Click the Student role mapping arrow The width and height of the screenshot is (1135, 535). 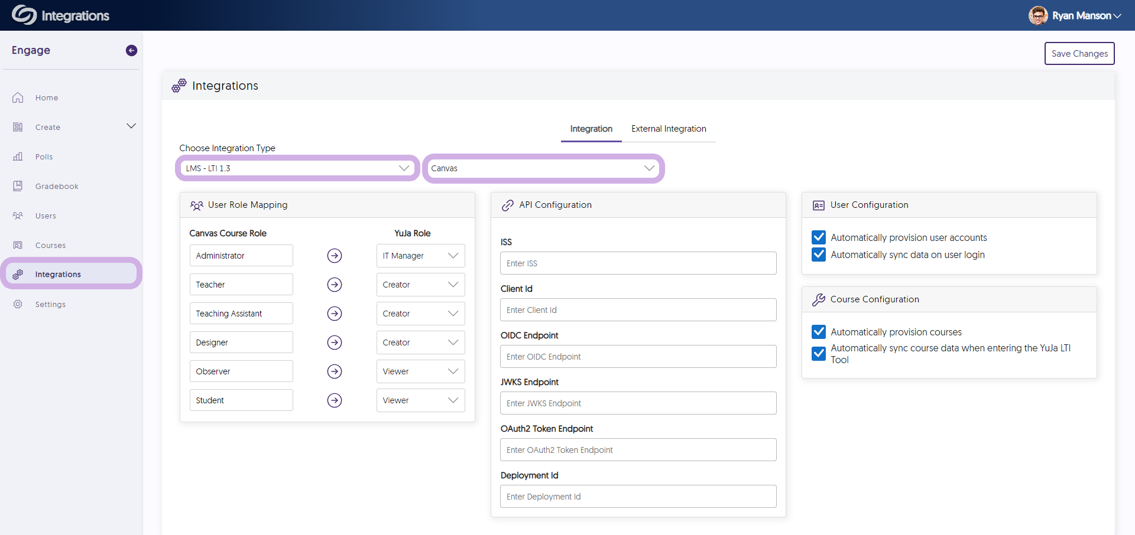(335, 400)
